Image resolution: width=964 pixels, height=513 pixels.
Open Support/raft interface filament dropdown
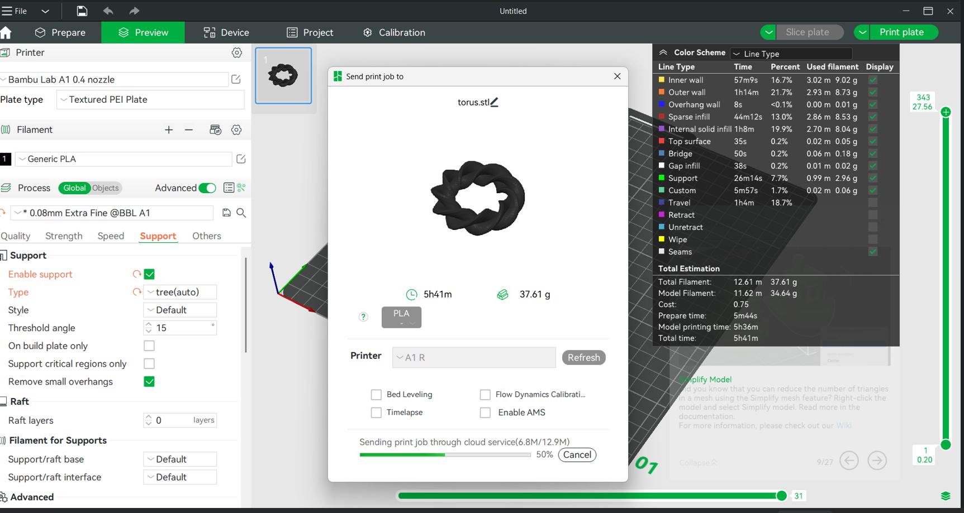click(180, 477)
